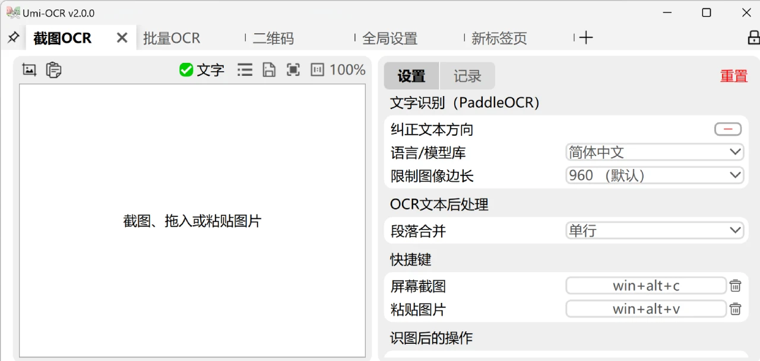Click the 纠正文本方向 label
760x361 pixels.
click(x=432, y=130)
